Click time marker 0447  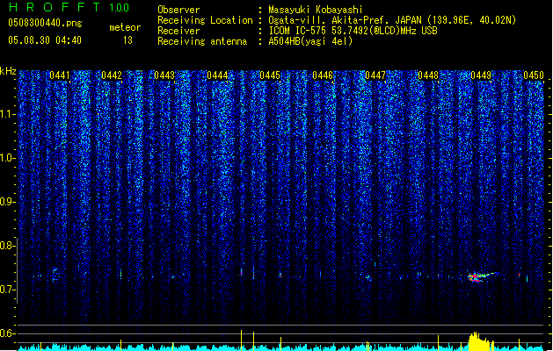[x=375, y=75]
